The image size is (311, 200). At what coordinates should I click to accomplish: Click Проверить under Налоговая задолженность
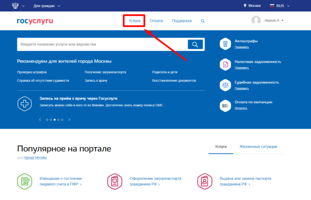[242, 68]
